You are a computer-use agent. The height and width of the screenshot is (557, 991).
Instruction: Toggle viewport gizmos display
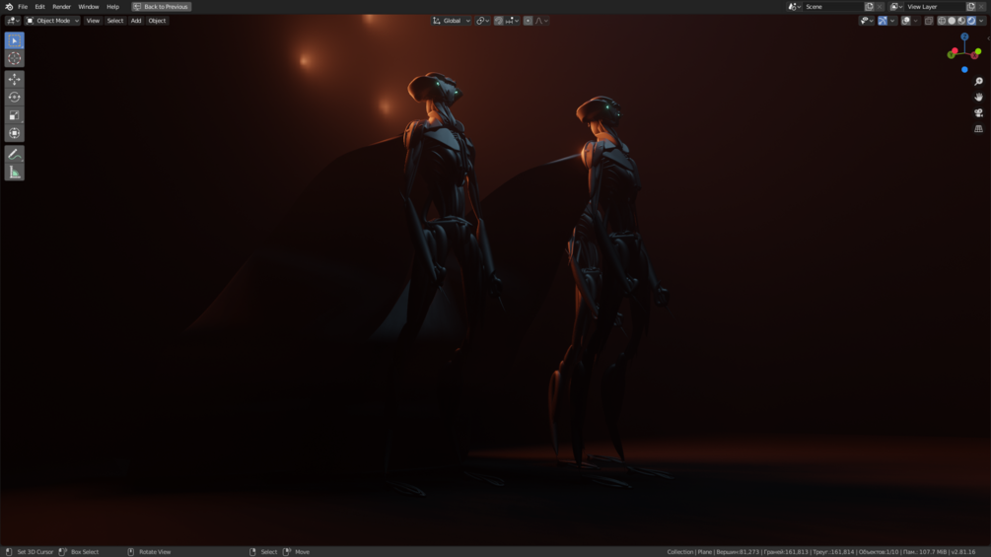(883, 21)
